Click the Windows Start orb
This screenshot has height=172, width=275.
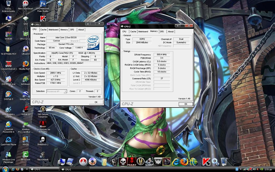point(5,169)
